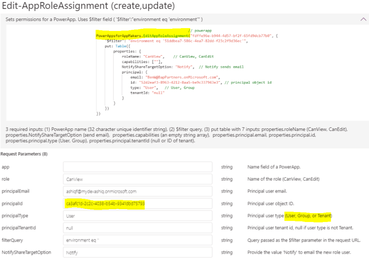This screenshot has width=369, height=259.
Task: Click the 'Sets permissions for a PowerApp' description bar
Action: point(105,19)
